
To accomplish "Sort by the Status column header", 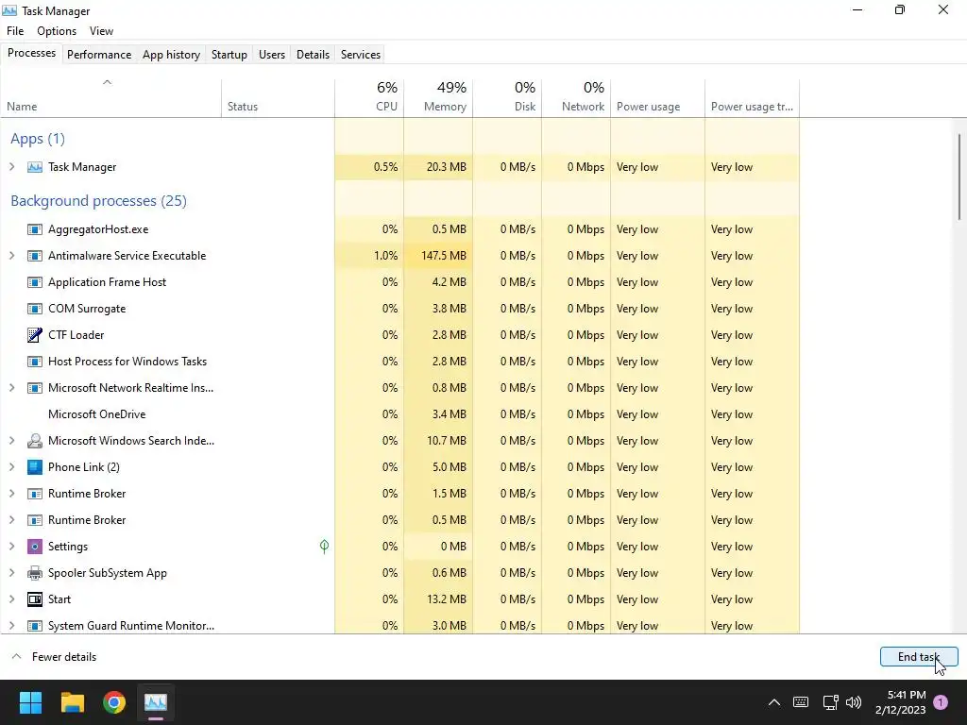I will coord(279,97).
